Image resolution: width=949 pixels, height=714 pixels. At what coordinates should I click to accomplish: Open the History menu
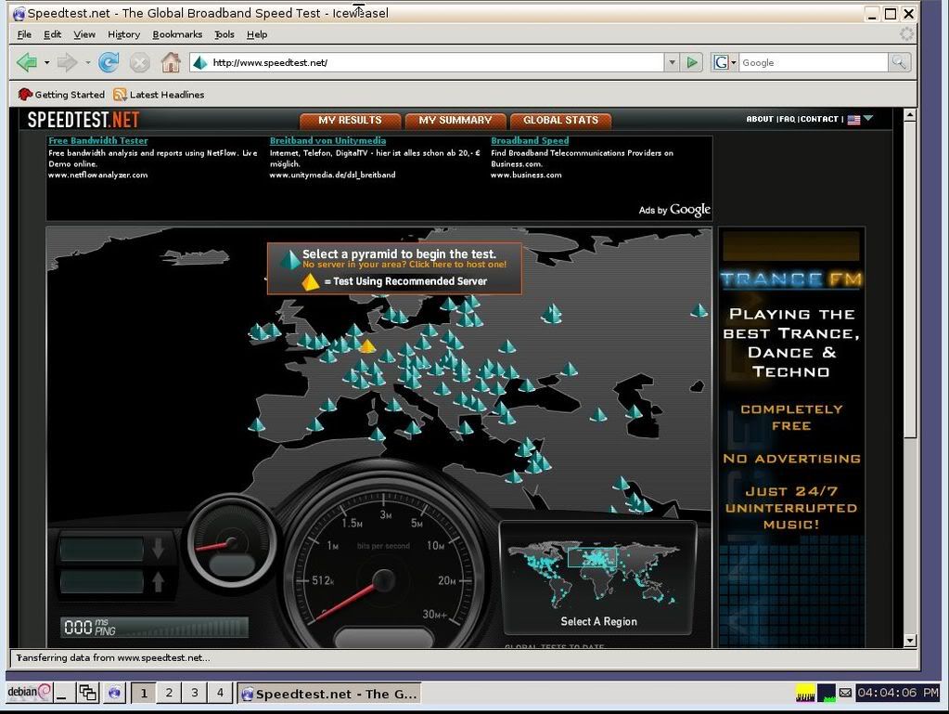(x=123, y=34)
